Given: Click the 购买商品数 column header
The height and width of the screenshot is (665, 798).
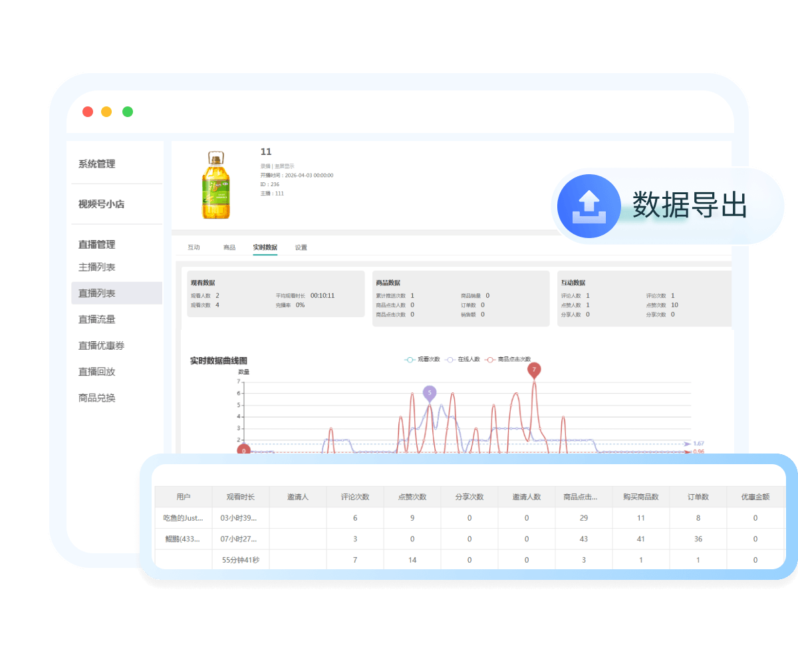Looking at the screenshot, I should [641, 497].
